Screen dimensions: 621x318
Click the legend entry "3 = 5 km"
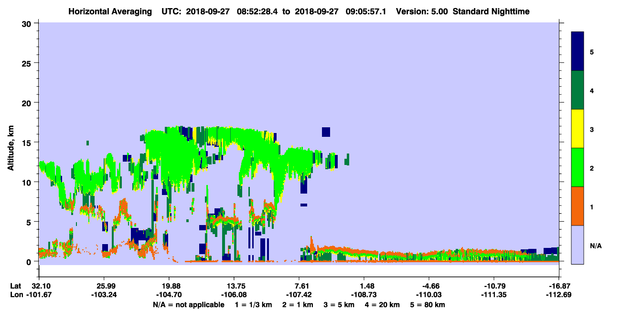pos(339,305)
